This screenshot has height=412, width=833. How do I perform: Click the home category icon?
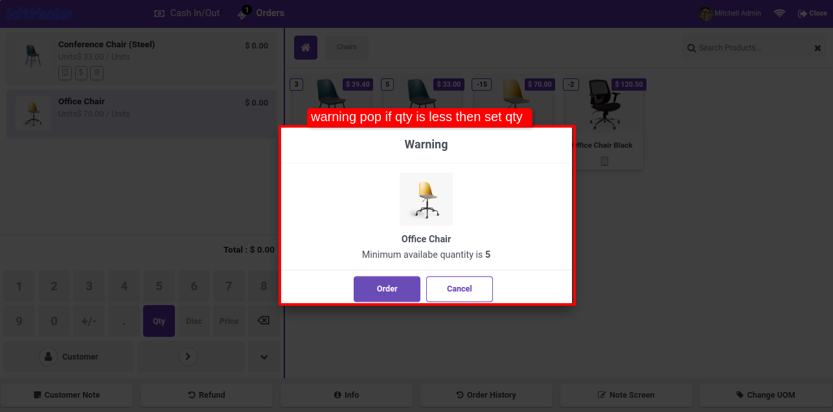coord(306,47)
